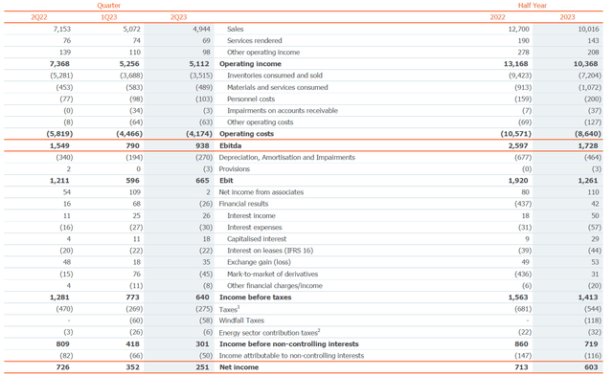
Task: Click 'Other financial charges/income' label
Action: 275,285
